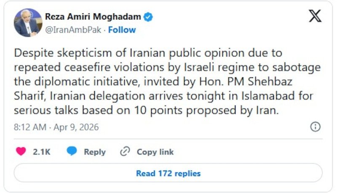
Task: Click the heart like icon
Action: 21,152
